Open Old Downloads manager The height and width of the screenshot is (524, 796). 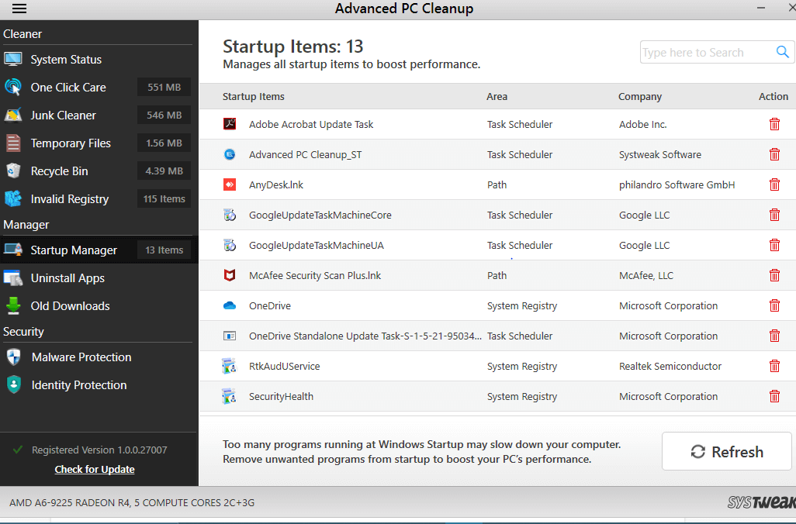tap(69, 305)
